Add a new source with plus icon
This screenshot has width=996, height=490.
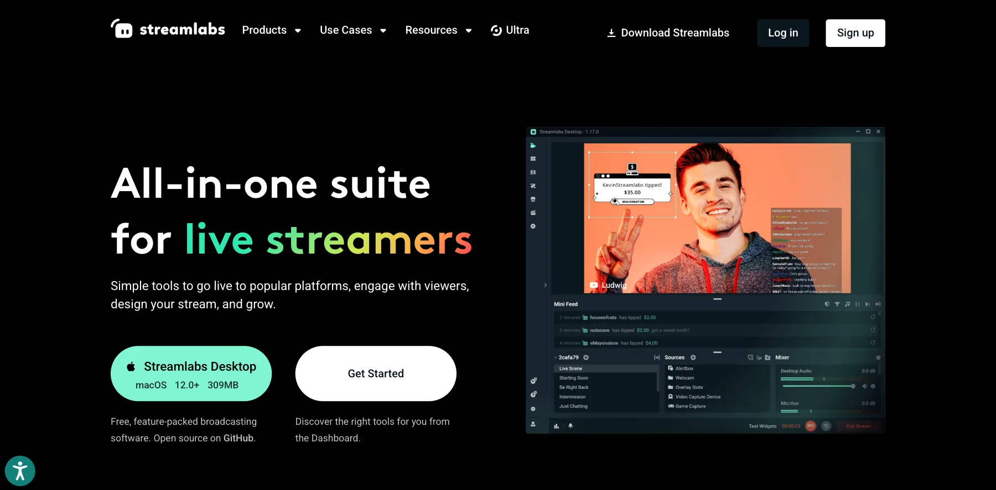693,357
